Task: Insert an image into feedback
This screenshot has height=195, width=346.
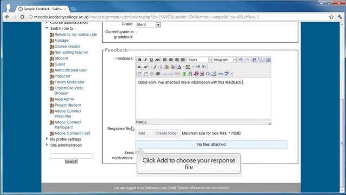Action: [x=184, y=74]
